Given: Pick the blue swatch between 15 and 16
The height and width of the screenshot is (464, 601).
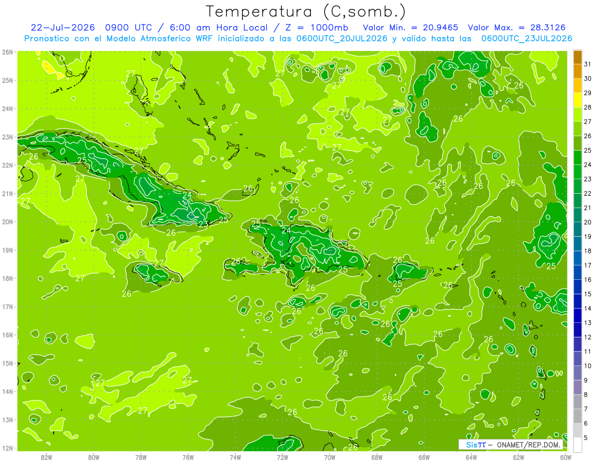Looking at the screenshot, I should [577, 287].
